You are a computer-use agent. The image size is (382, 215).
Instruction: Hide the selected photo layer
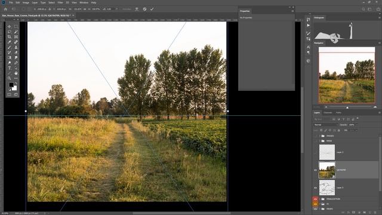[x=315, y=170]
